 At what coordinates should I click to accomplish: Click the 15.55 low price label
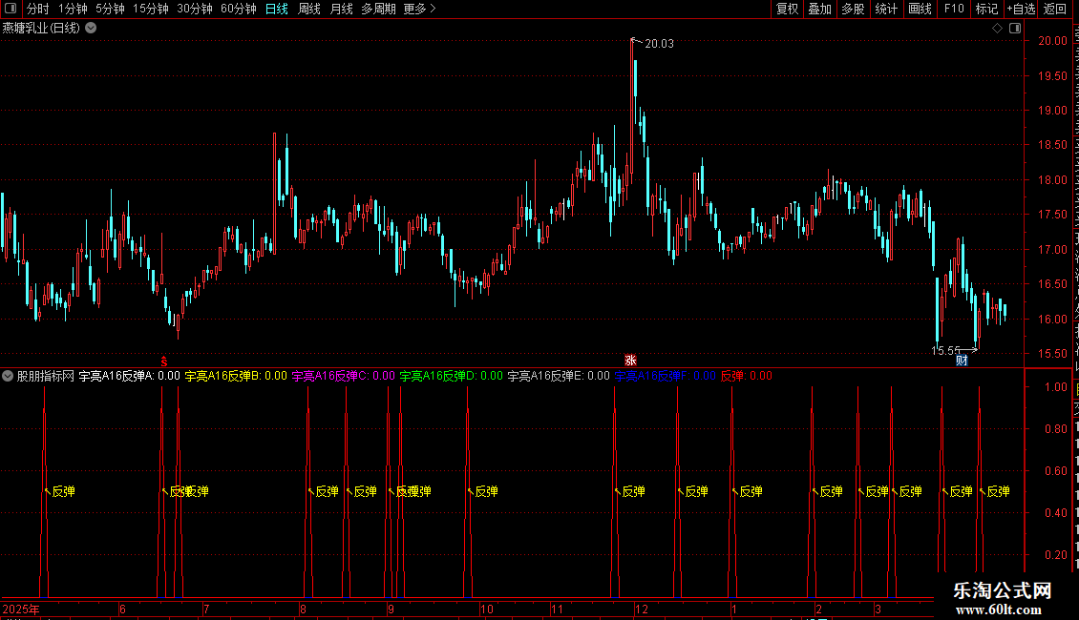[x=945, y=351]
